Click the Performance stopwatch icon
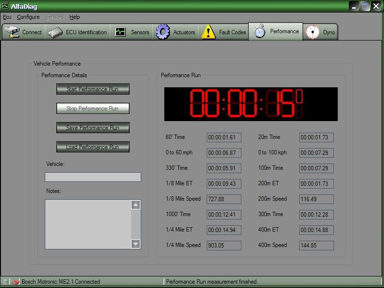The image size is (384, 288). click(x=260, y=32)
